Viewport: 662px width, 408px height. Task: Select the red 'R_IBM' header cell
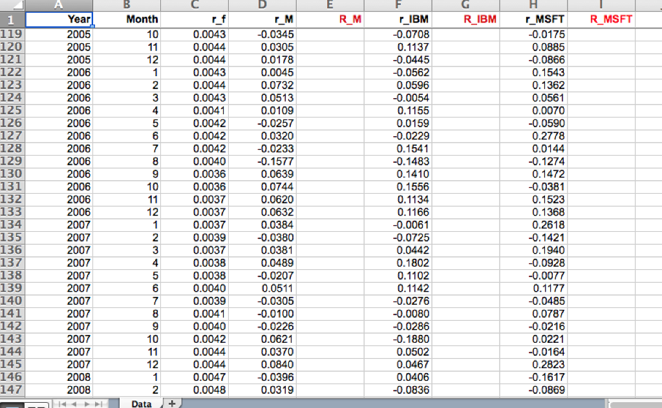point(465,19)
